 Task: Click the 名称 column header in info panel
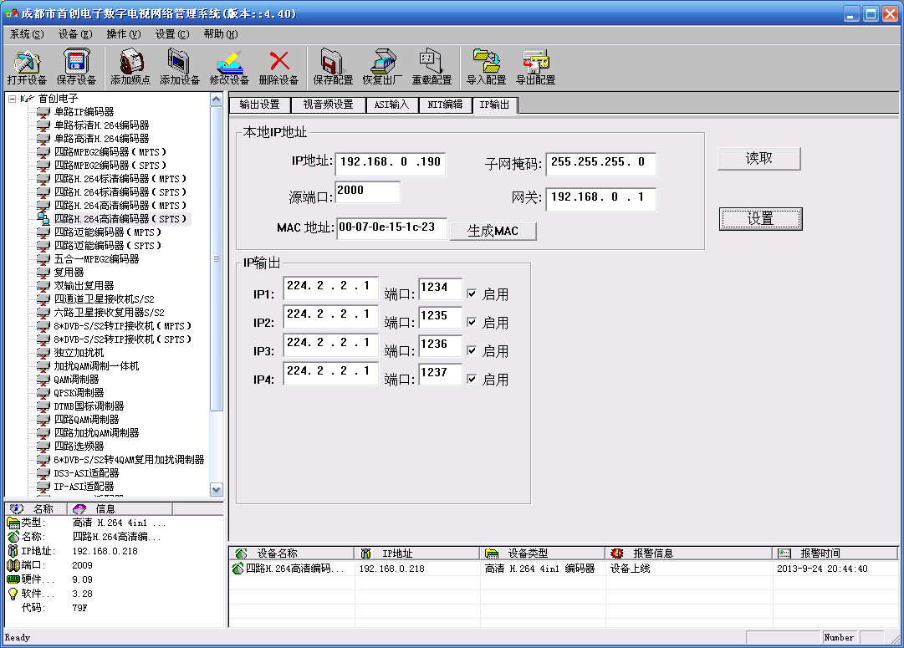point(36,509)
